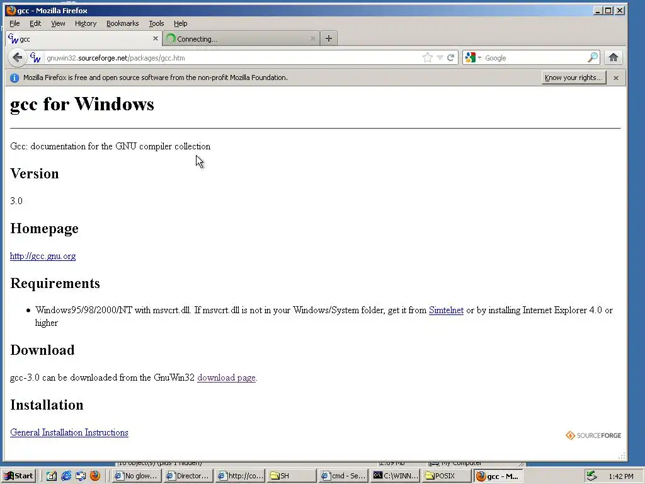This screenshot has height=484, width=645.
Task: Follow the Simtelnet link
Action: 446,310
